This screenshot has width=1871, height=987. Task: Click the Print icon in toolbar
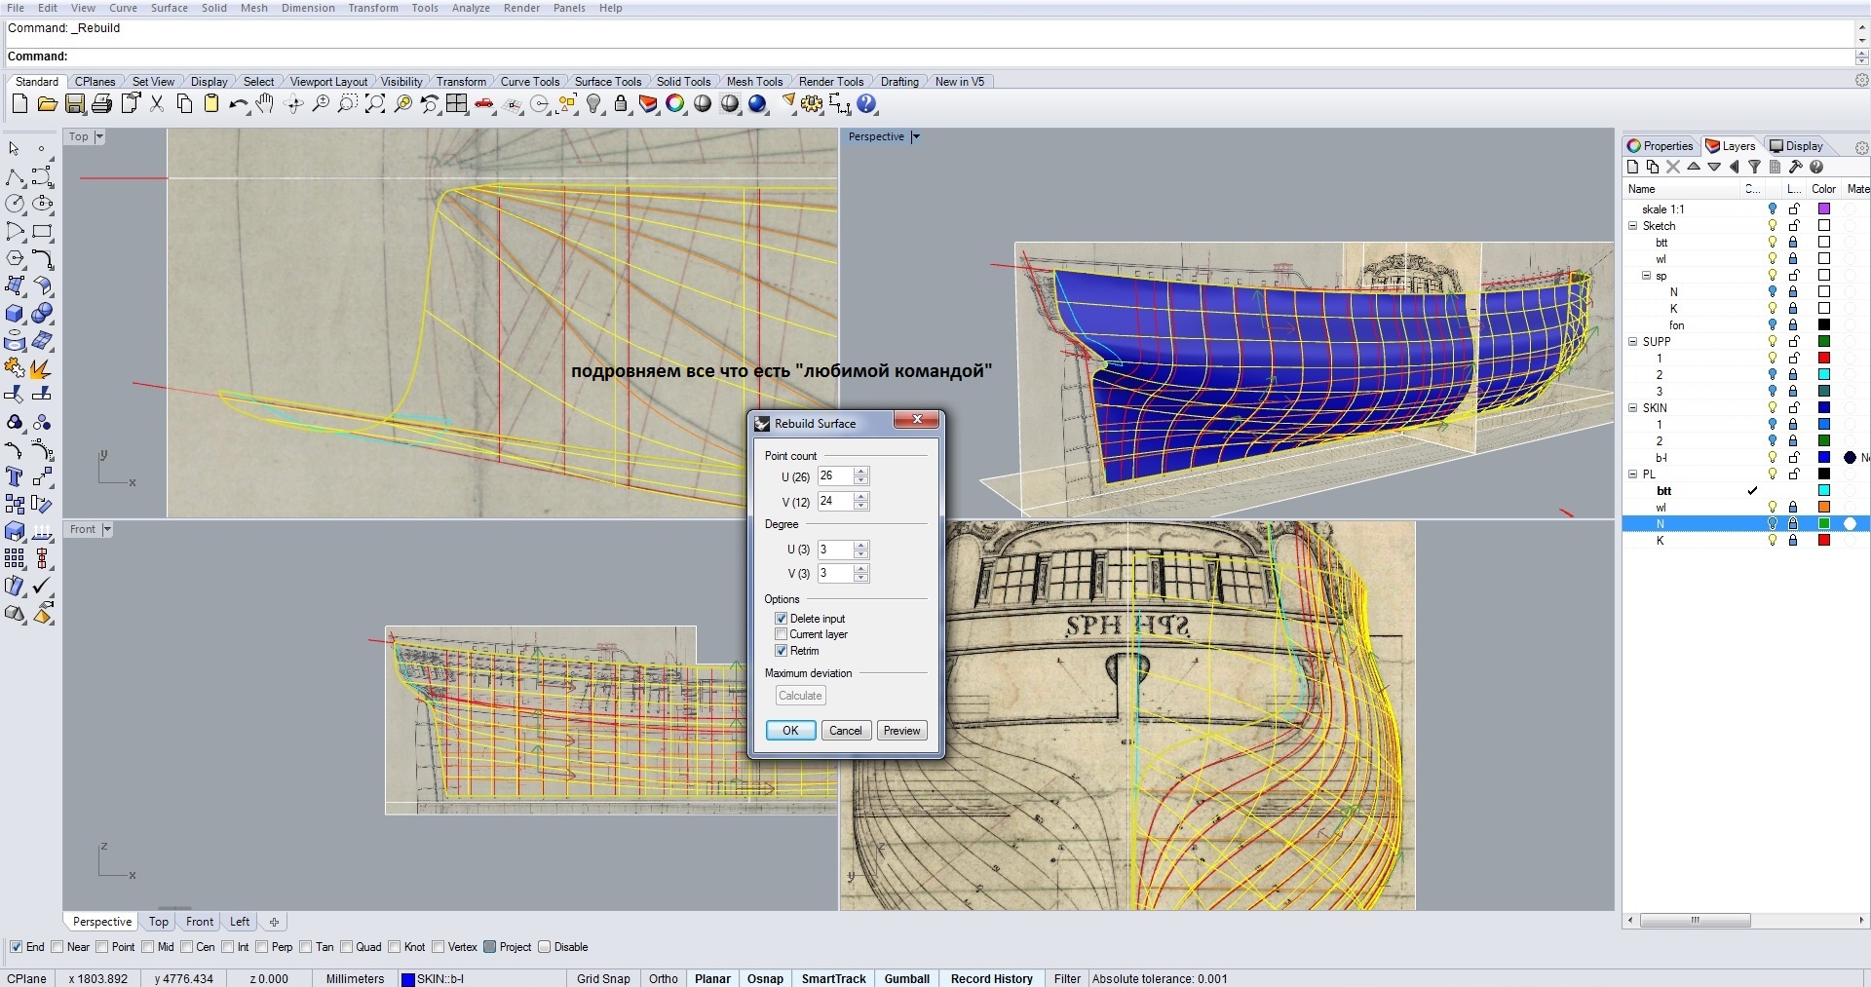[x=101, y=104]
